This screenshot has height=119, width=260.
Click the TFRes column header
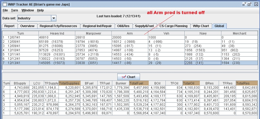click(227, 83)
